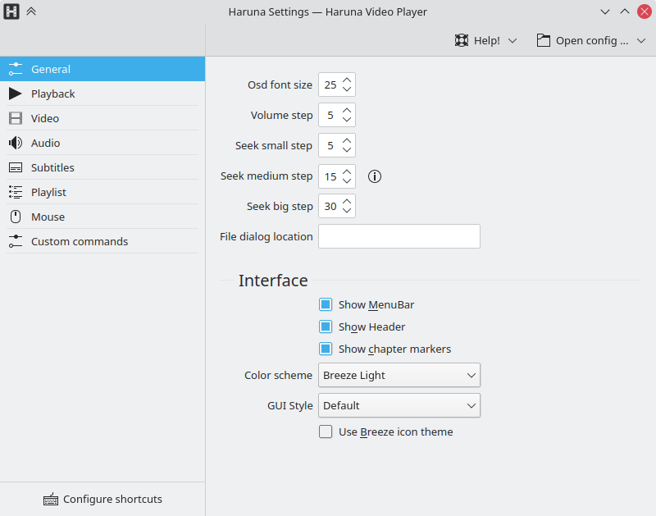Viewport: 656px width, 516px height.
Task: Click info icon beside Seek medium step
Action: [x=375, y=176]
